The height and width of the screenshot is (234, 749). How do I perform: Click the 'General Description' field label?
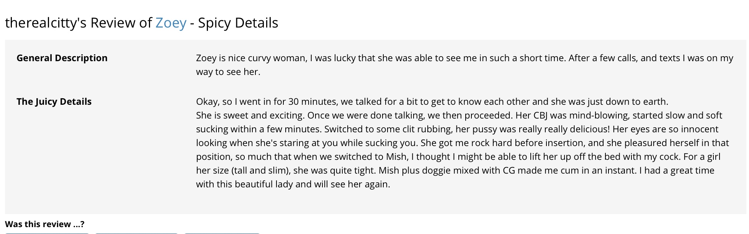click(62, 58)
